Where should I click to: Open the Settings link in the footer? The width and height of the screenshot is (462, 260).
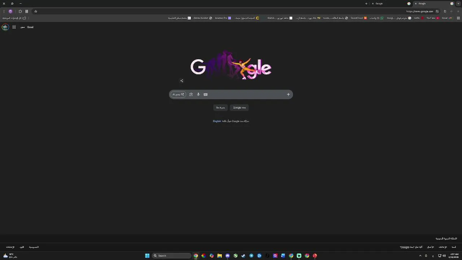click(10, 247)
